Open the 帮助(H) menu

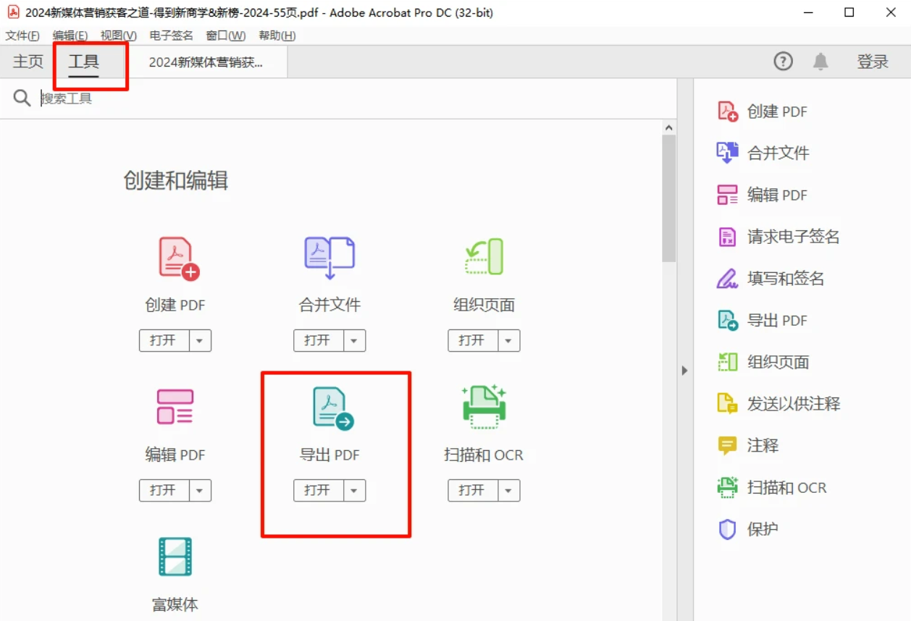tap(277, 35)
